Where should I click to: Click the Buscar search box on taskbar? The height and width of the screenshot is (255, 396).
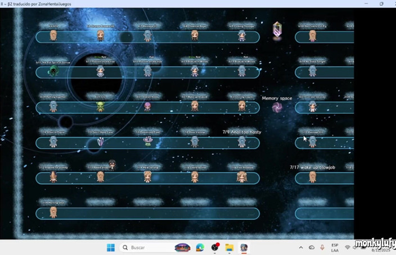155,248
